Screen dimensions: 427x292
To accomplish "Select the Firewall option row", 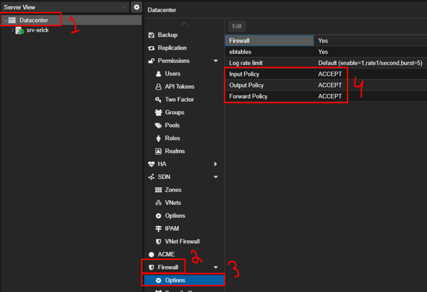I will [326, 41].
